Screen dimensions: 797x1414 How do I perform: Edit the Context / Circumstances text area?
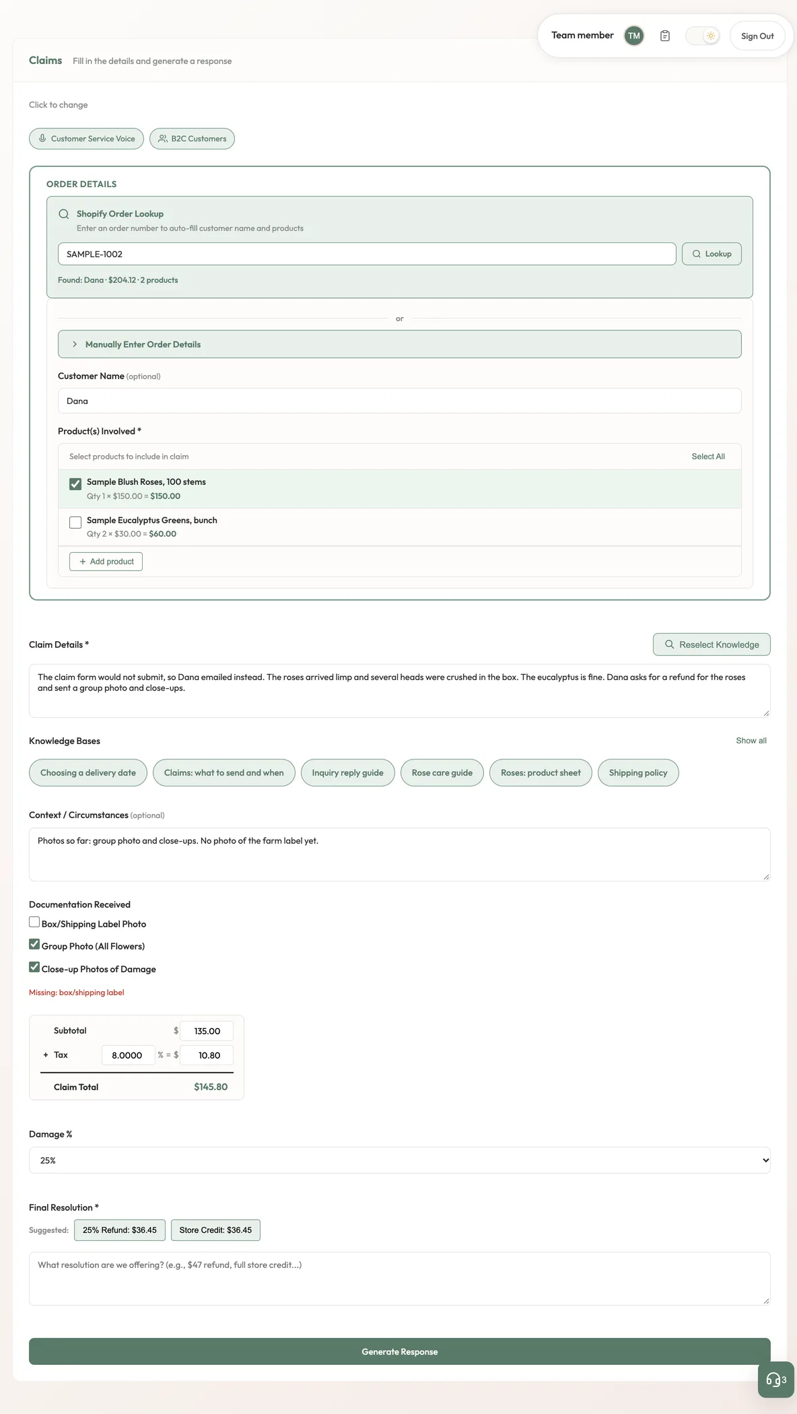(400, 854)
